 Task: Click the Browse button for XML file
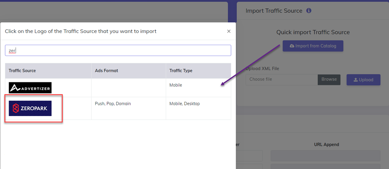(x=329, y=80)
